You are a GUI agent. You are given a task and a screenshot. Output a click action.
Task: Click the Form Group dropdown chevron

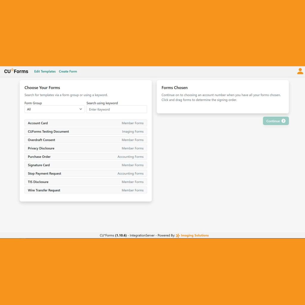[80, 109]
